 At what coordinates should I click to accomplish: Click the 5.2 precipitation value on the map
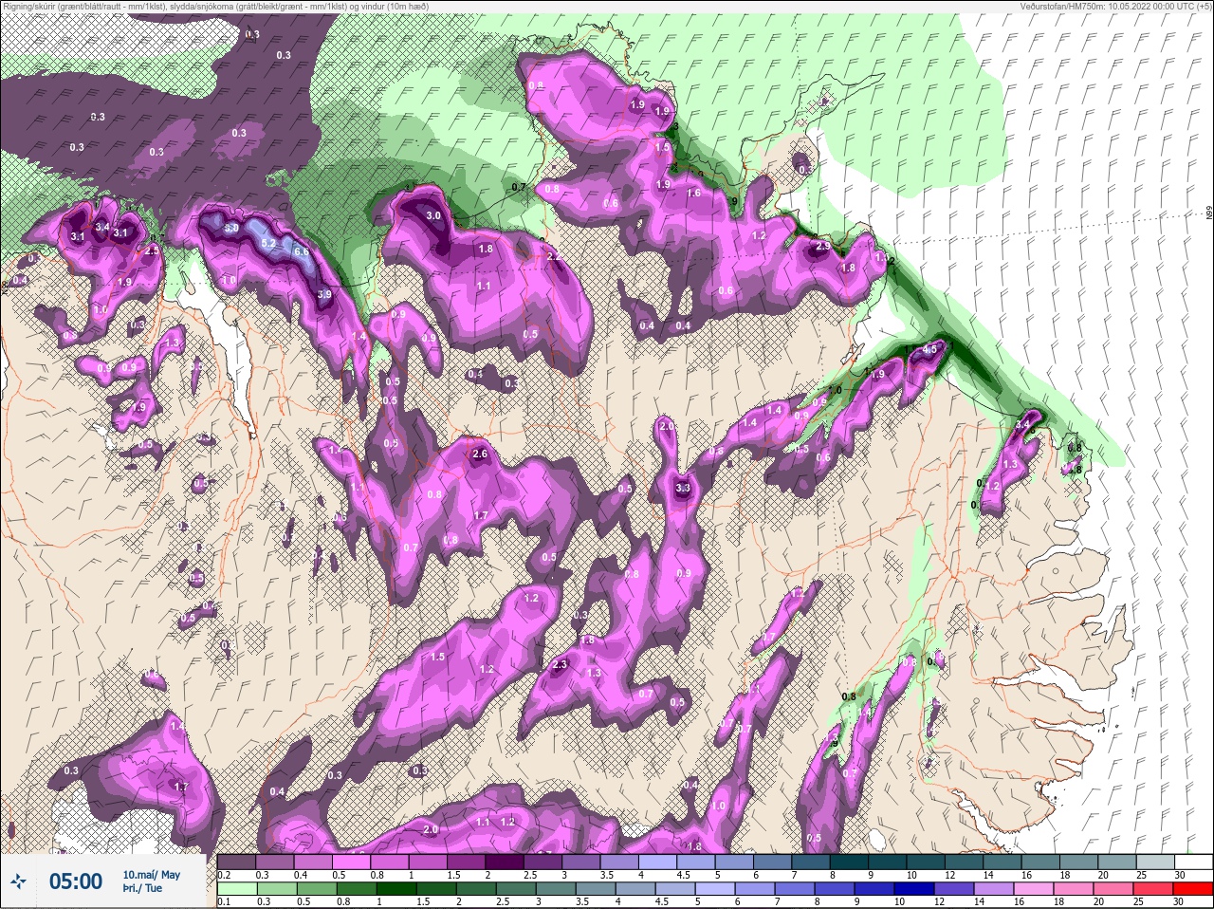pyautogui.click(x=268, y=244)
